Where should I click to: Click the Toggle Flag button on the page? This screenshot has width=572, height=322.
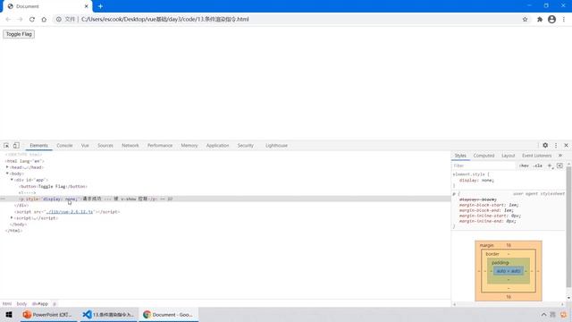pyautogui.click(x=19, y=34)
